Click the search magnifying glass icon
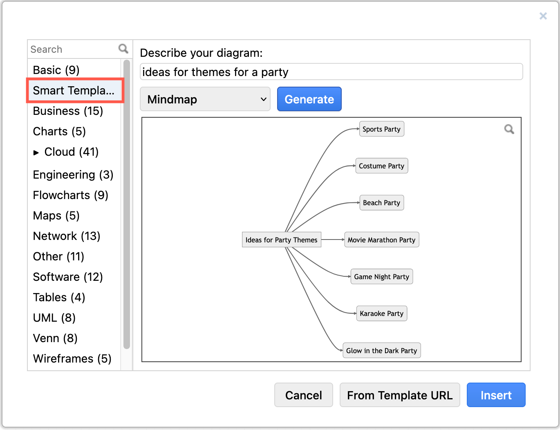Screen dimensions: 560x430 123,49
